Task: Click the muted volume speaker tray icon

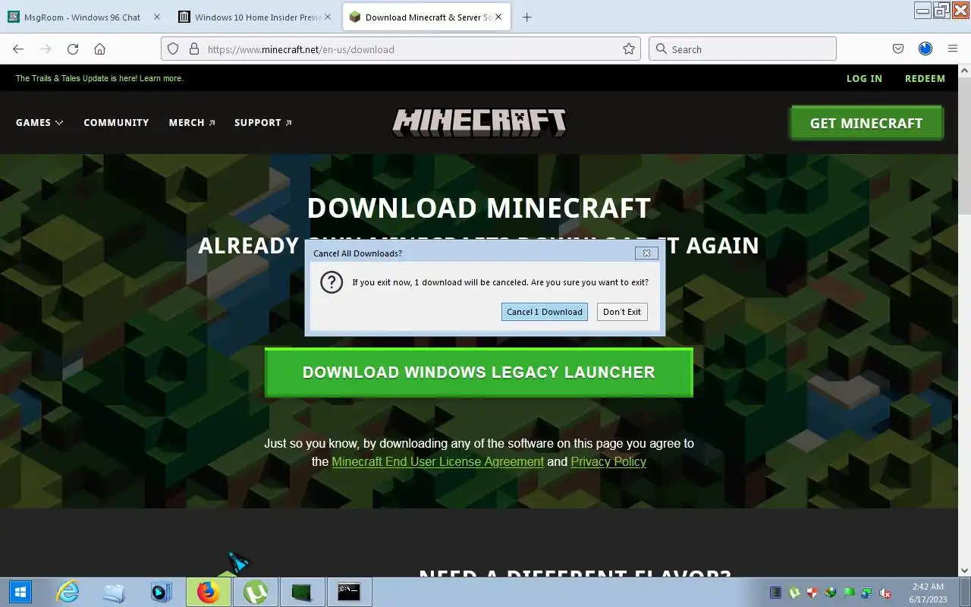Action: click(x=885, y=593)
